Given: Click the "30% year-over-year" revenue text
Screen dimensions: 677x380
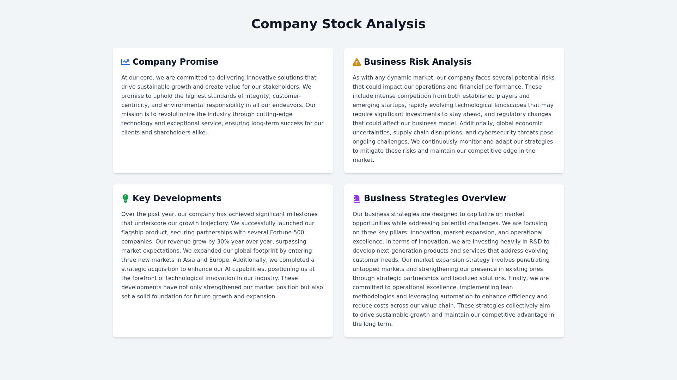Looking at the screenshot, I should pos(245,242).
